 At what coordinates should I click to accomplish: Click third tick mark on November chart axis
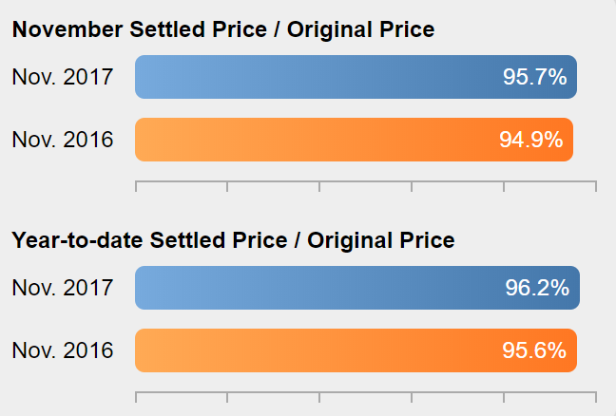click(319, 186)
